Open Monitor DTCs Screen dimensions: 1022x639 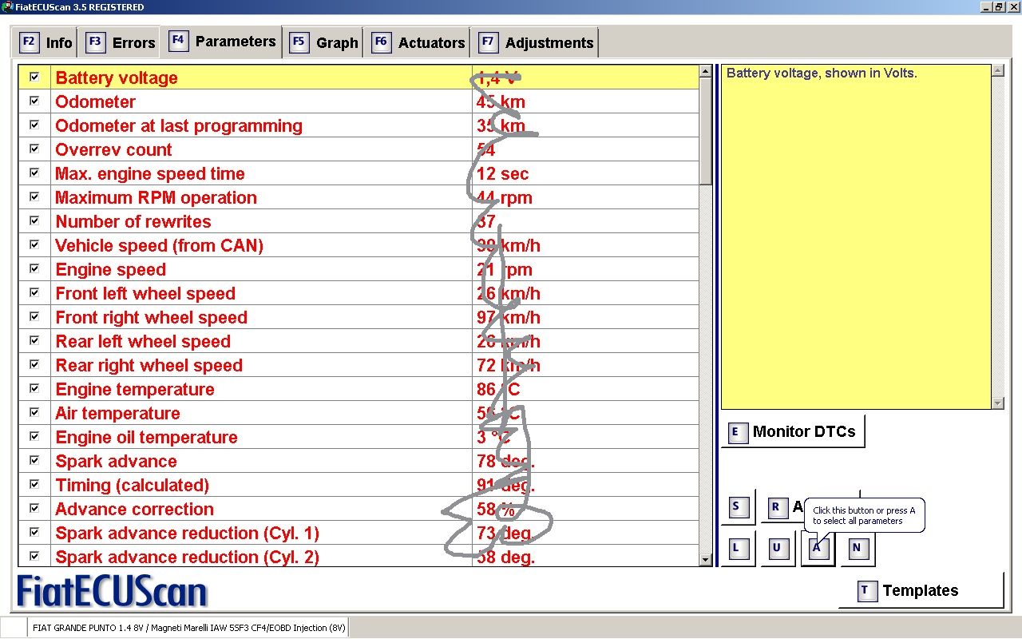(793, 432)
